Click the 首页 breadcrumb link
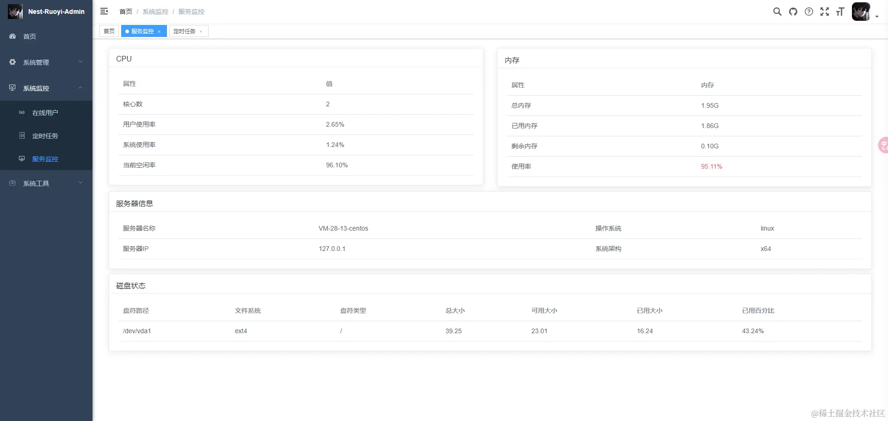The image size is (888, 421). pyautogui.click(x=126, y=12)
